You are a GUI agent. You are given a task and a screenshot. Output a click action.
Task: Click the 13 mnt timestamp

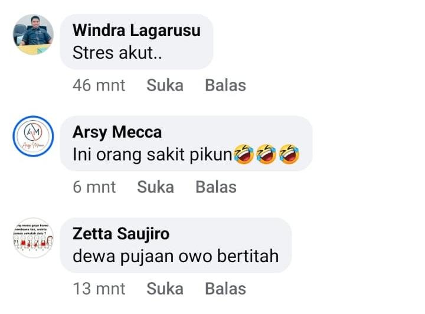99,289
